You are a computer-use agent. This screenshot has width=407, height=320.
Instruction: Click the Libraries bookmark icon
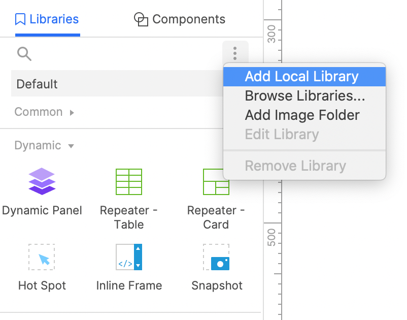pos(20,19)
